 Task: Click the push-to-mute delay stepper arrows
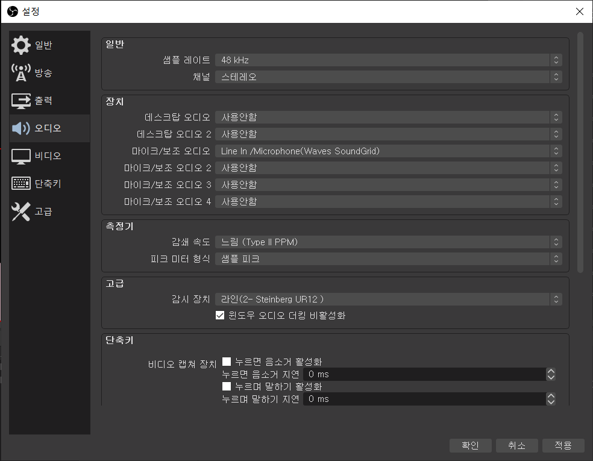(x=550, y=374)
